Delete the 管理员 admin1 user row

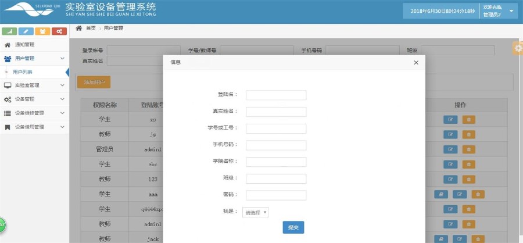[x=468, y=149]
